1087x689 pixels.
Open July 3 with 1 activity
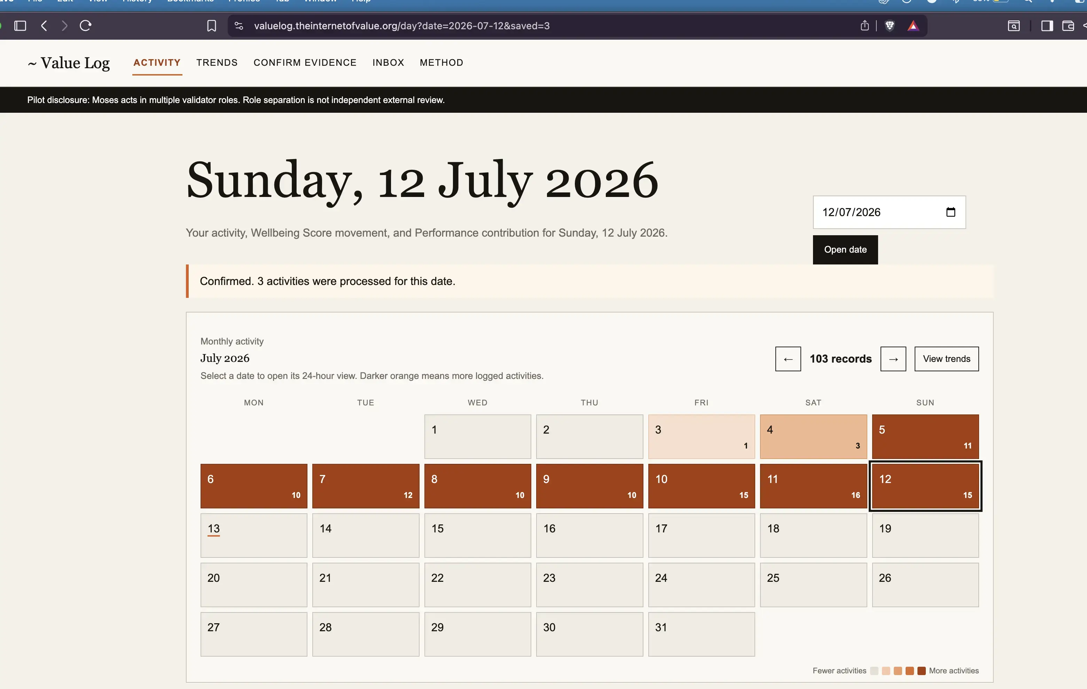click(x=702, y=437)
